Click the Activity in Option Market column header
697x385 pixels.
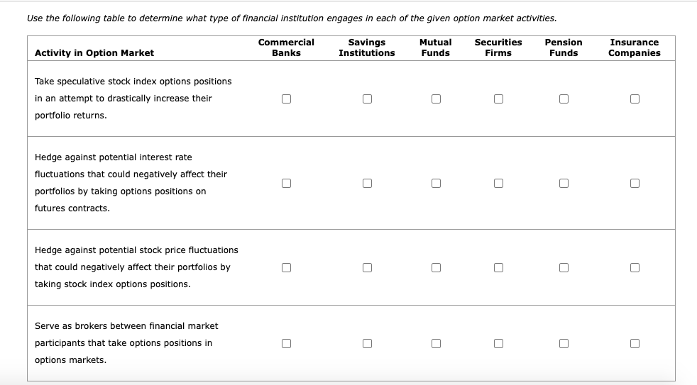pos(94,53)
